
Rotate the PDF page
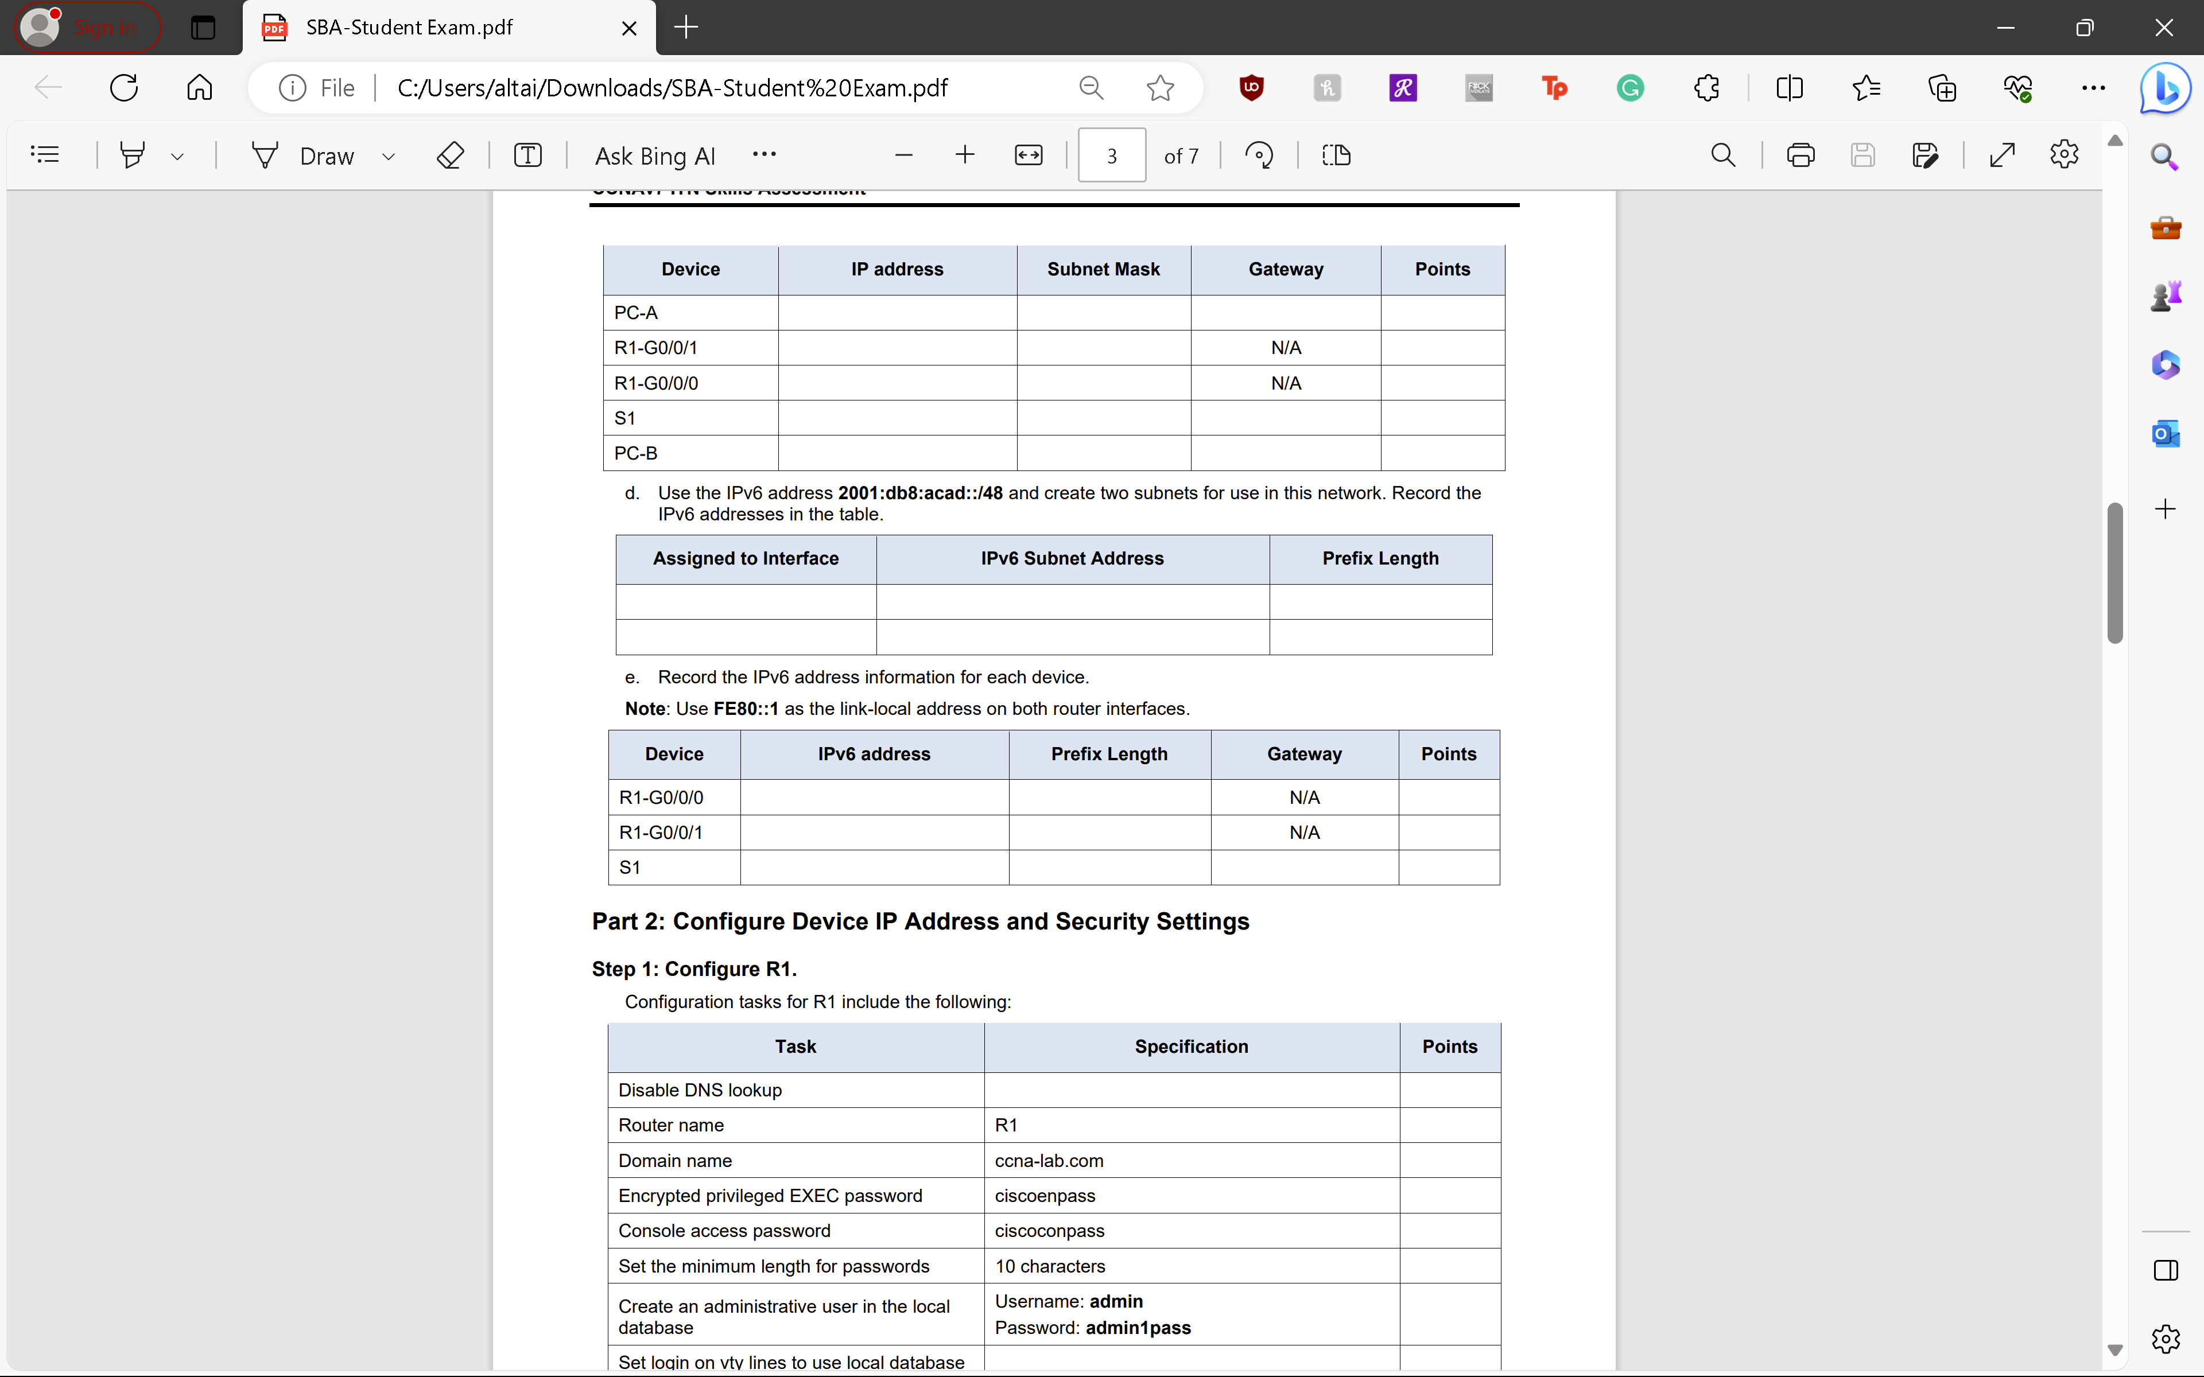coord(1259,155)
